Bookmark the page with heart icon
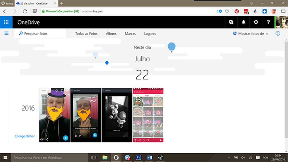 point(227,11)
